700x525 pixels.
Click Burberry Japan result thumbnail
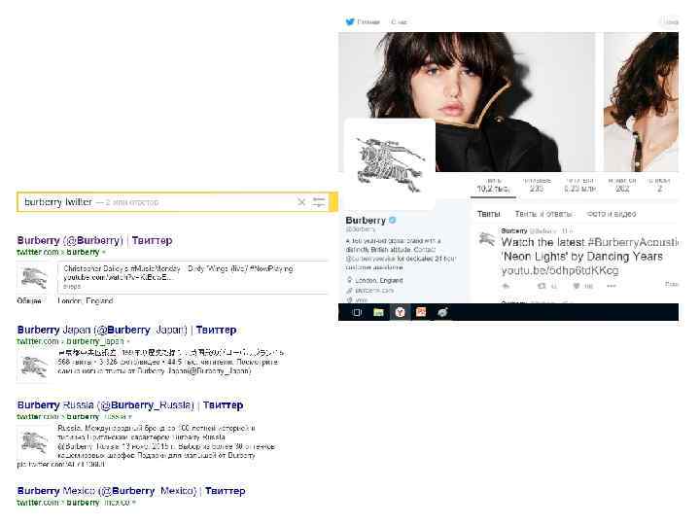(x=34, y=367)
